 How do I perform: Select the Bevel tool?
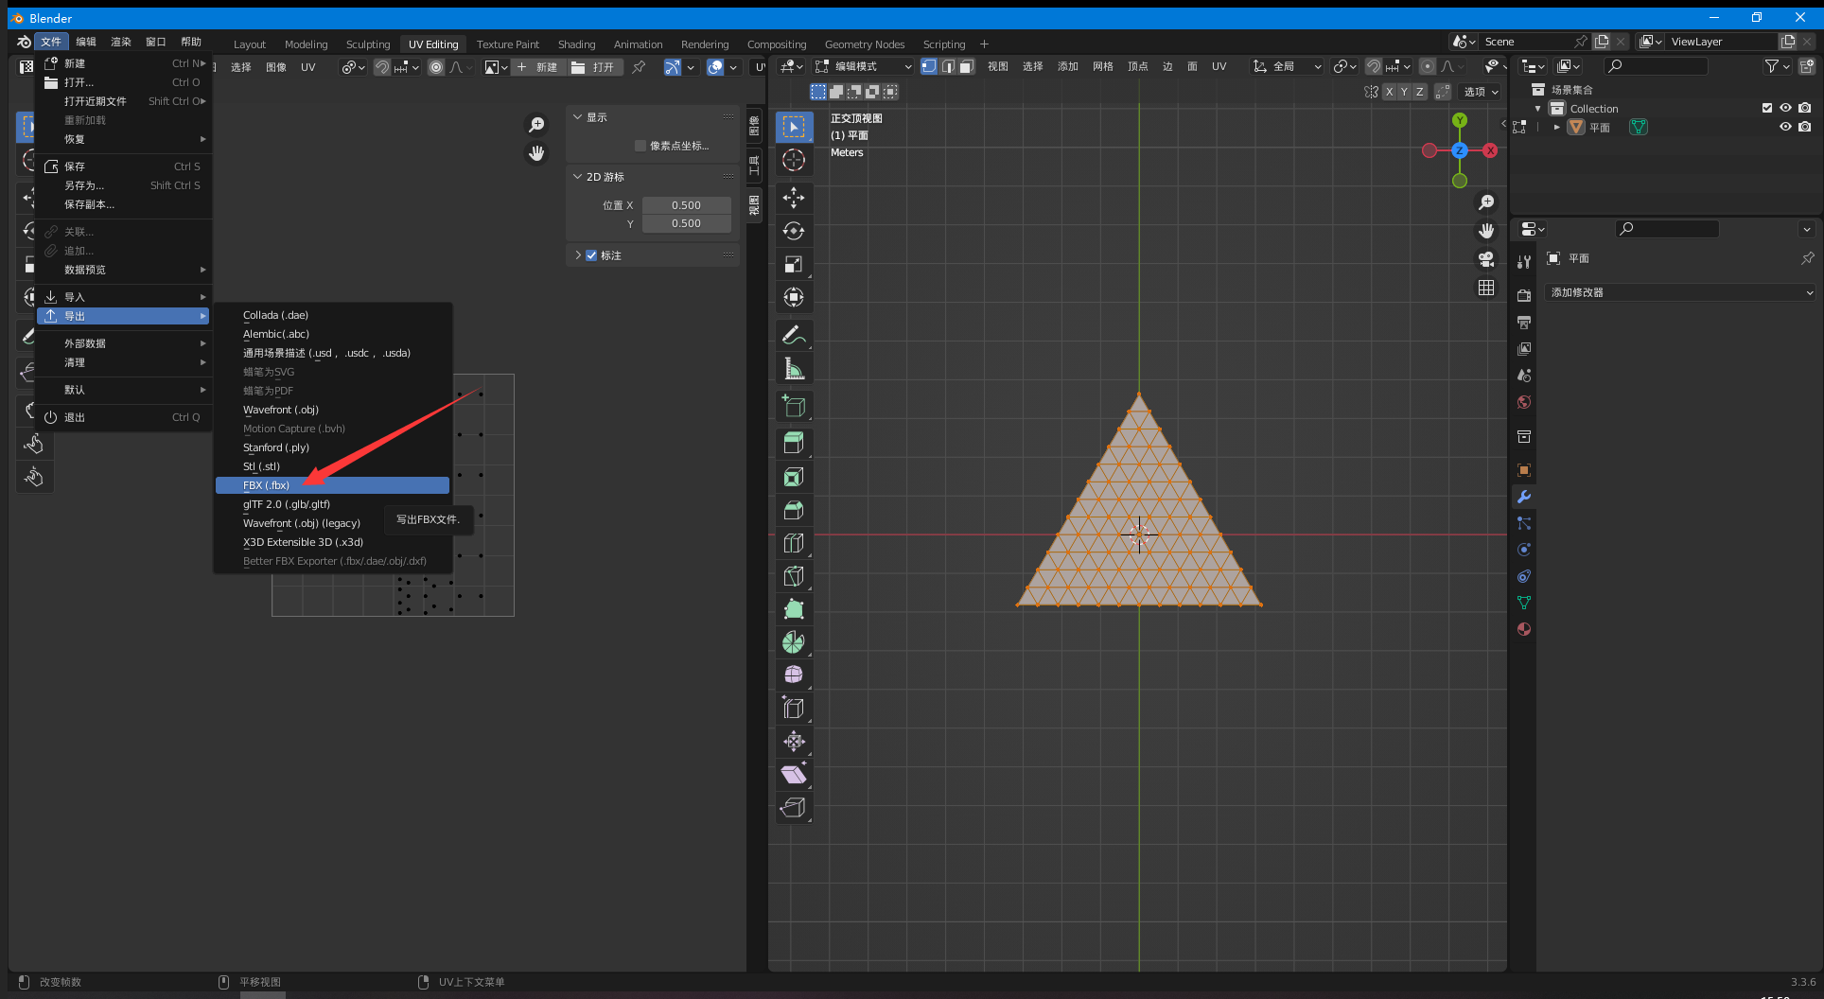(x=794, y=510)
